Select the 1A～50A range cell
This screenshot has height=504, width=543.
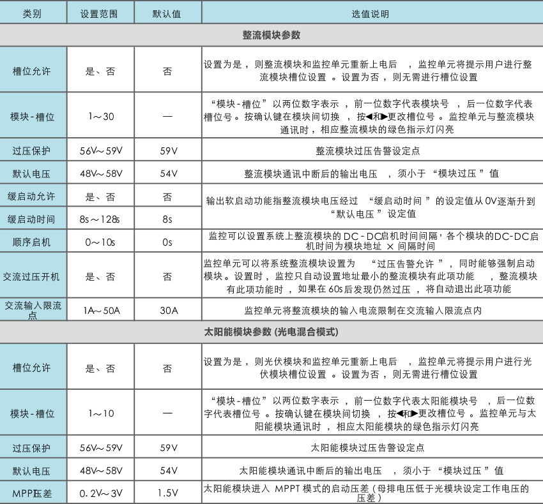[102, 311]
